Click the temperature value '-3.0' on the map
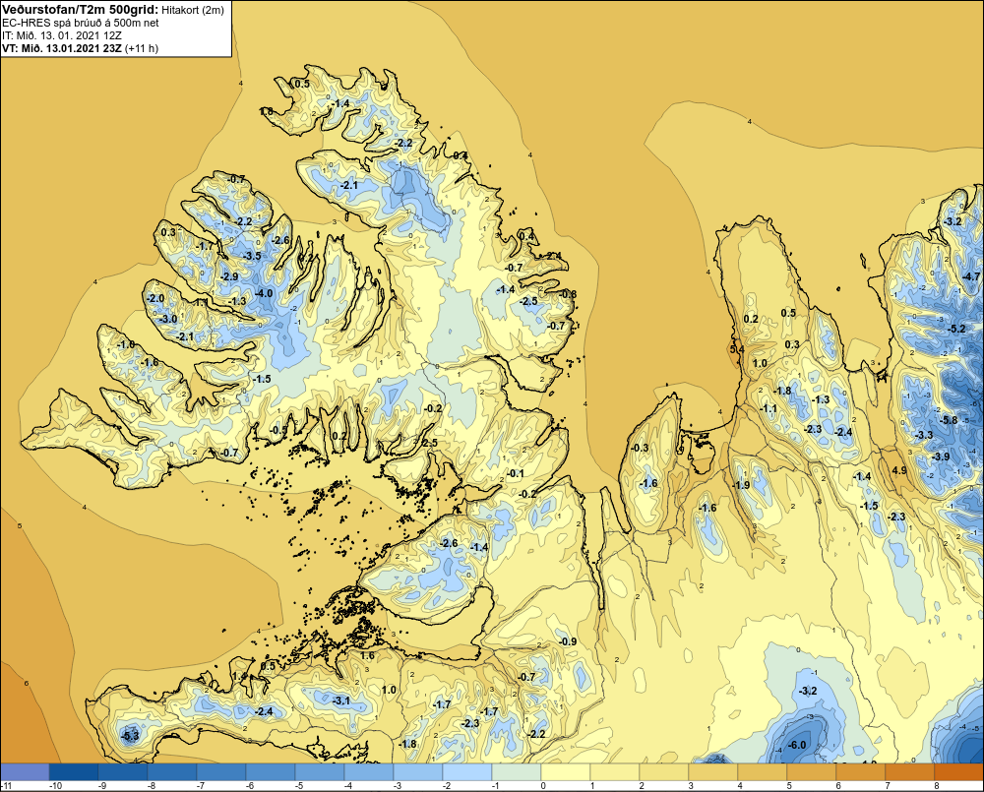The image size is (984, 792). click(166, 319)
